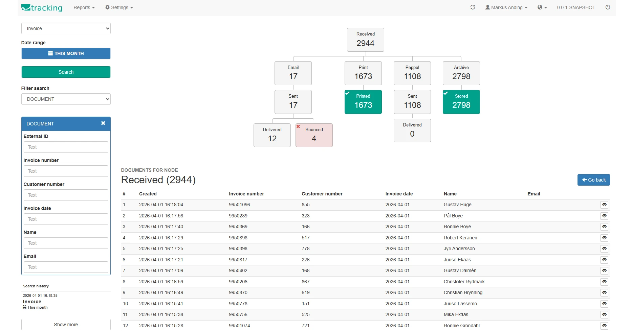Viewport: 631px width, 332px height.
Task: Click the refresh icon in top bar
Action: point(473,7)
